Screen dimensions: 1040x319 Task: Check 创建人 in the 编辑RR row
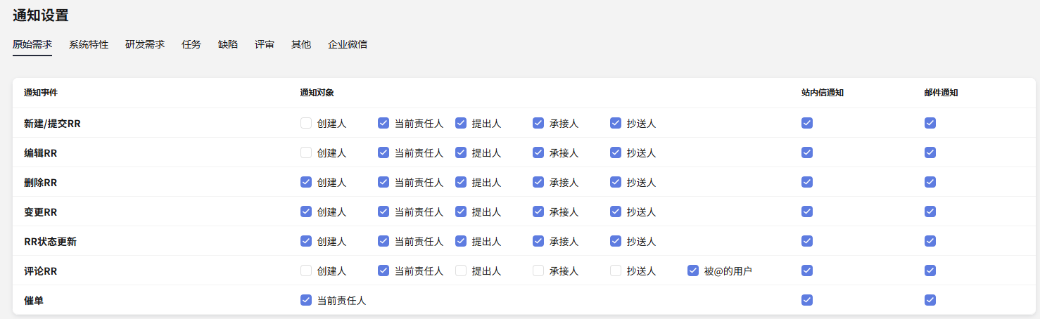pos(306,152)
